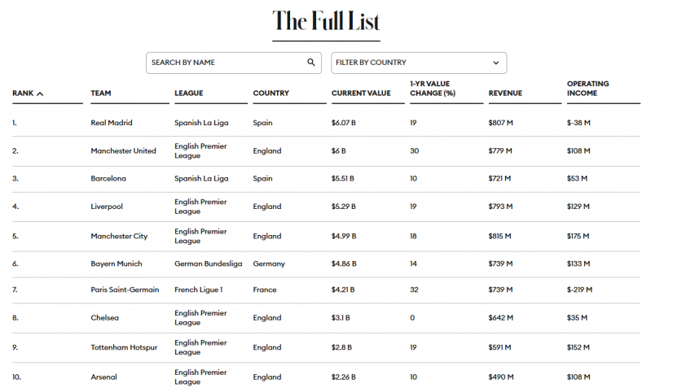Sort by Current Value column header
The width and height of the screenshot is (686, 392).
pos(361,93)
